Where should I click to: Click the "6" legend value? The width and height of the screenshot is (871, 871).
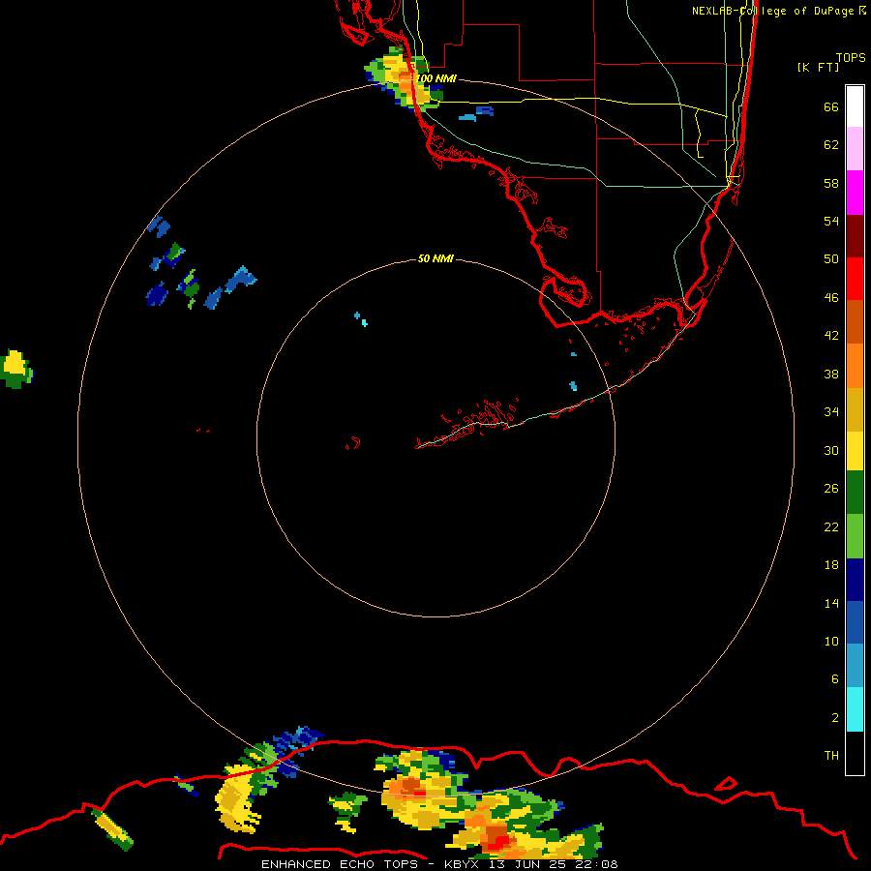tap(834, 678)
